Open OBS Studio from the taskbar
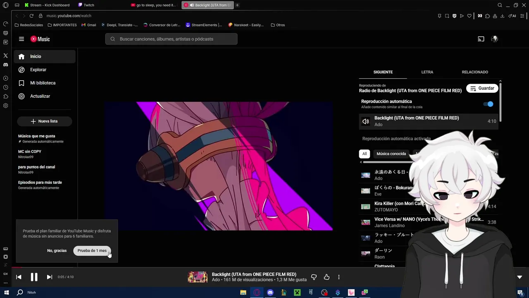This screenshot has width=529, height=298. click(x=324, y=292)
